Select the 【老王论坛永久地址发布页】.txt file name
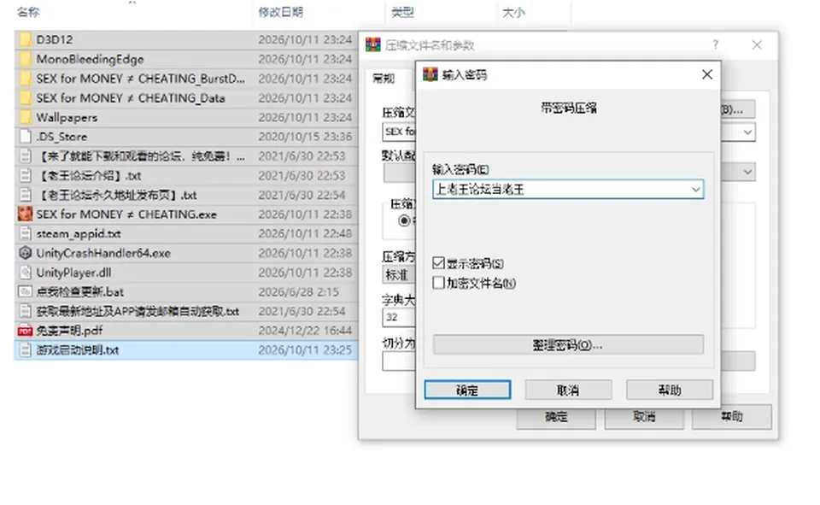This screenshot has height=505, width=820. 117,195
